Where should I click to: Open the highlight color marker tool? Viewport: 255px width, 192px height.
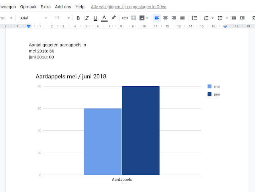pyautogui.click(x=114, y=18)
